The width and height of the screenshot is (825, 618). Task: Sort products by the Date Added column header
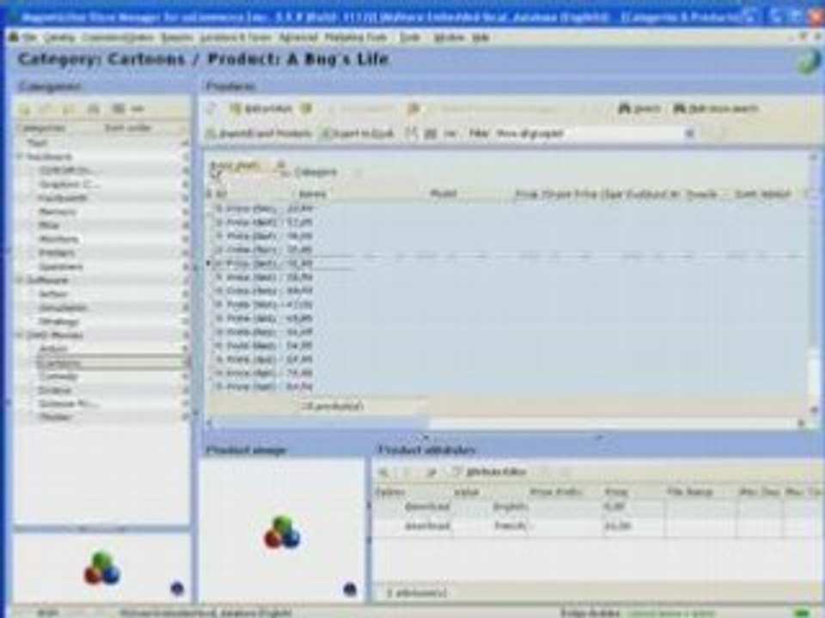pyautogui.click(x=762, y=195)
